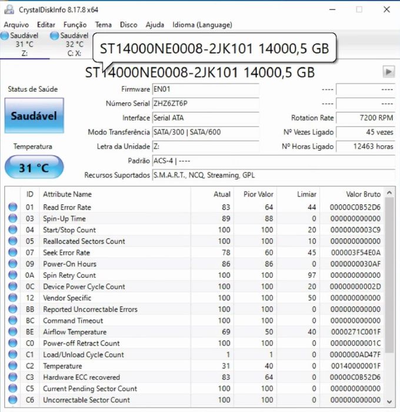Click the Limiar column header
This screenshot has width=400, height=412.
[298, 194]
